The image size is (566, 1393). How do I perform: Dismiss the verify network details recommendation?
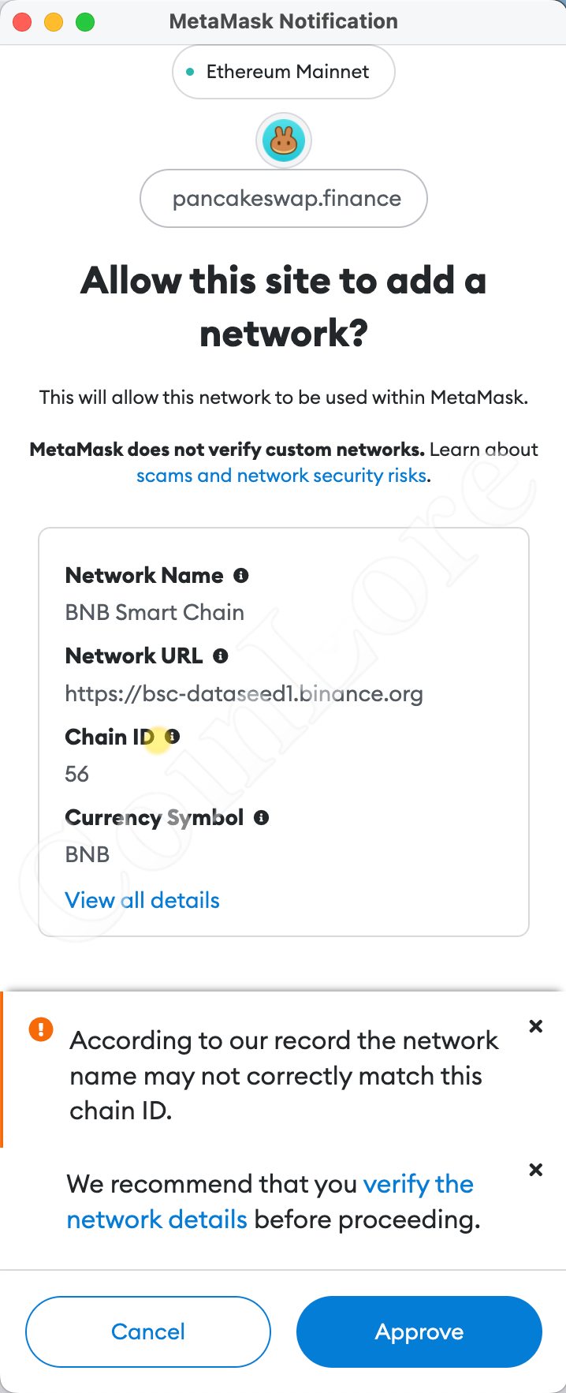[x=536, y=1170]
